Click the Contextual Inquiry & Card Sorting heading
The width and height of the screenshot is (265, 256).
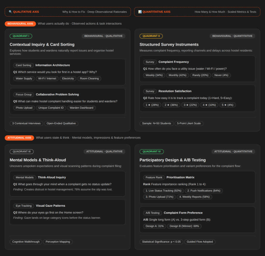click(42, 44)
